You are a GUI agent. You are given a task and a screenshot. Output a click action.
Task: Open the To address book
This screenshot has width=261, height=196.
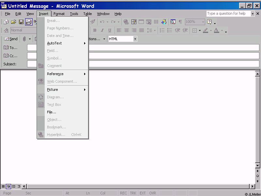(10, 48)
